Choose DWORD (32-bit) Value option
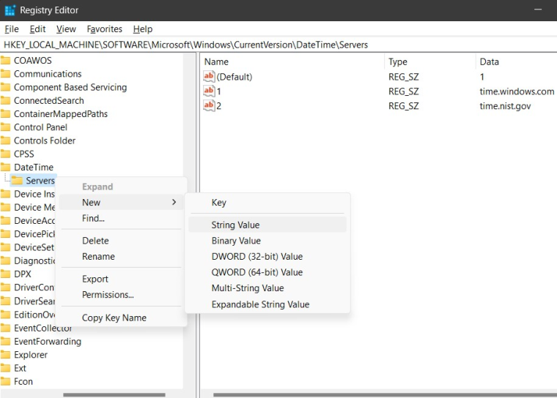 (257, 257)
